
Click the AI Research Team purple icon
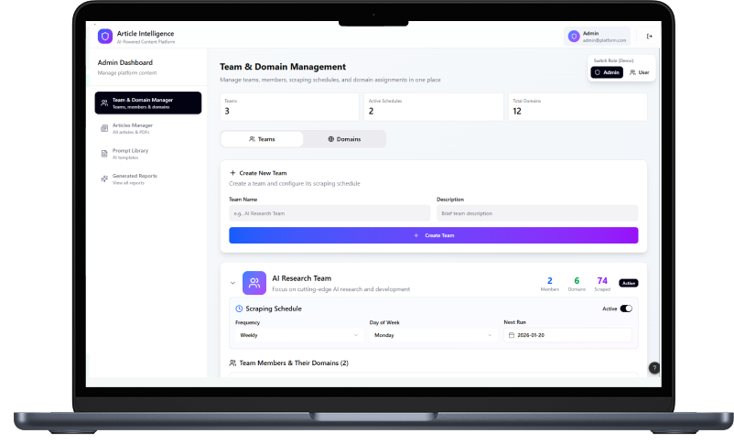click(254, 283)
